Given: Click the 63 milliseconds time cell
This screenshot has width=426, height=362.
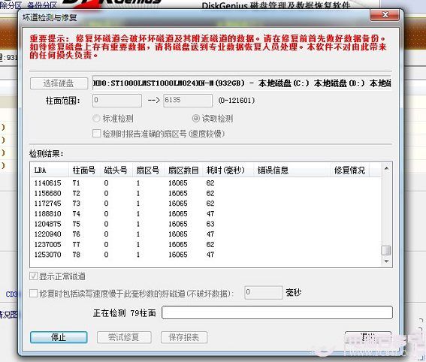Looking at the screenshot, I should (210, 224).
